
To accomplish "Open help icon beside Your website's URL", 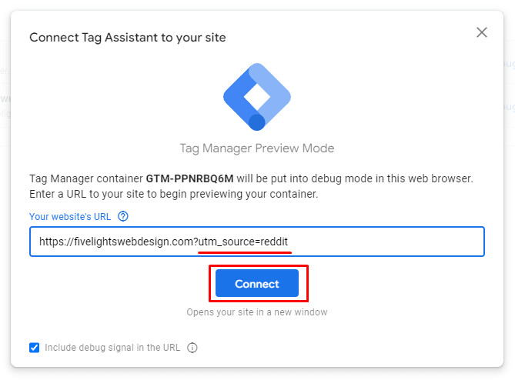I will coord(123,217).
